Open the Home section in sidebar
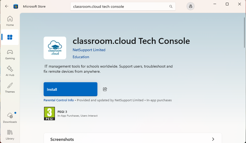The image size is (246, 143). click(x=10, y=21)
